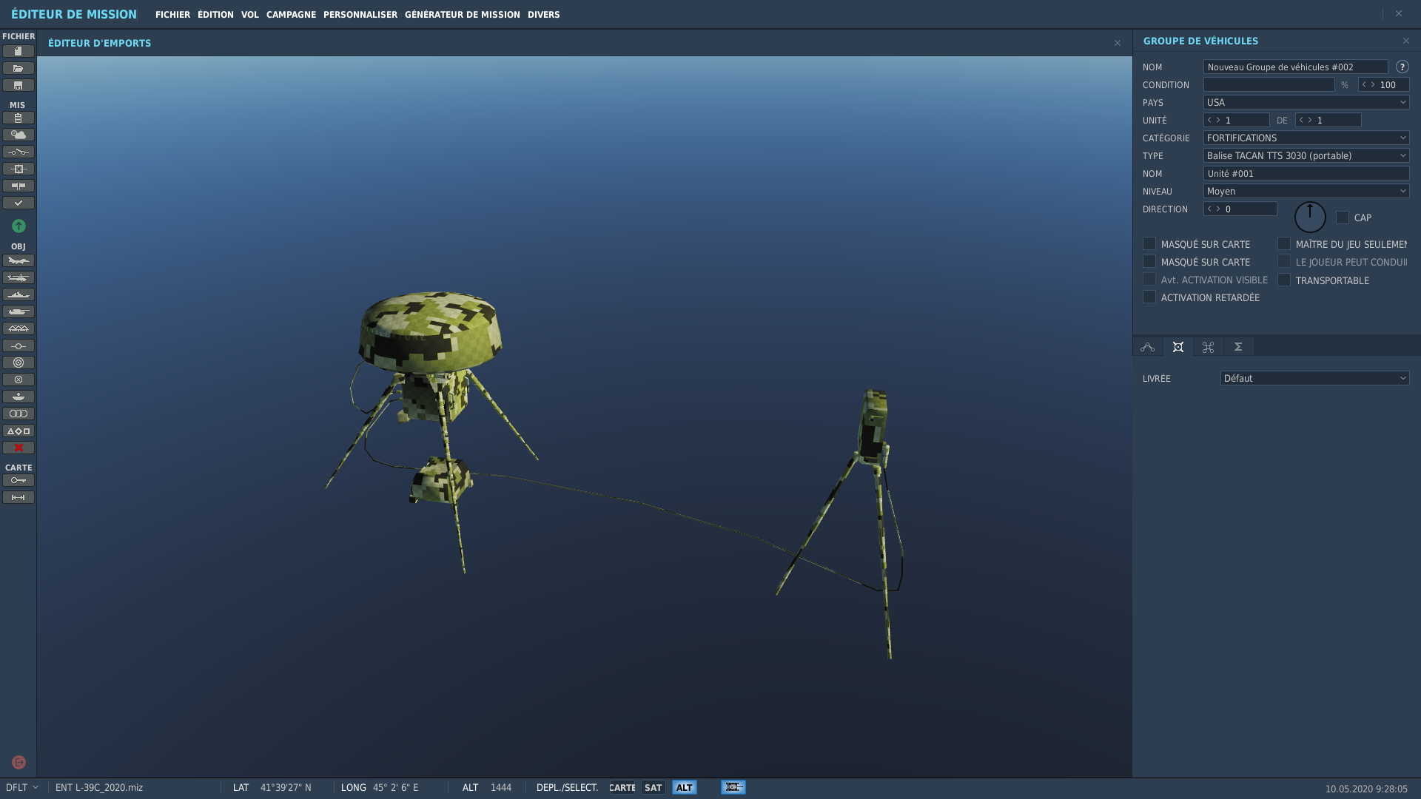Click the red exit icon

pyautogui.click(x=19, y=762)
